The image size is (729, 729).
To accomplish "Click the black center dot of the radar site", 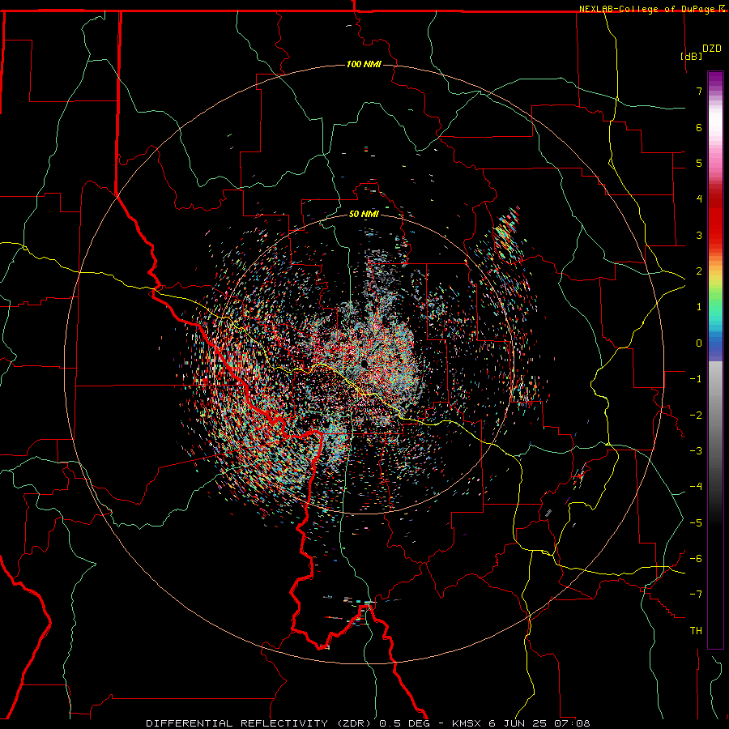I will [x=364, y=363].
